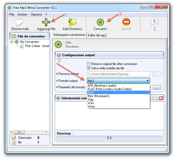Click the gear icon beside Configurazioni output

point(59,55)
